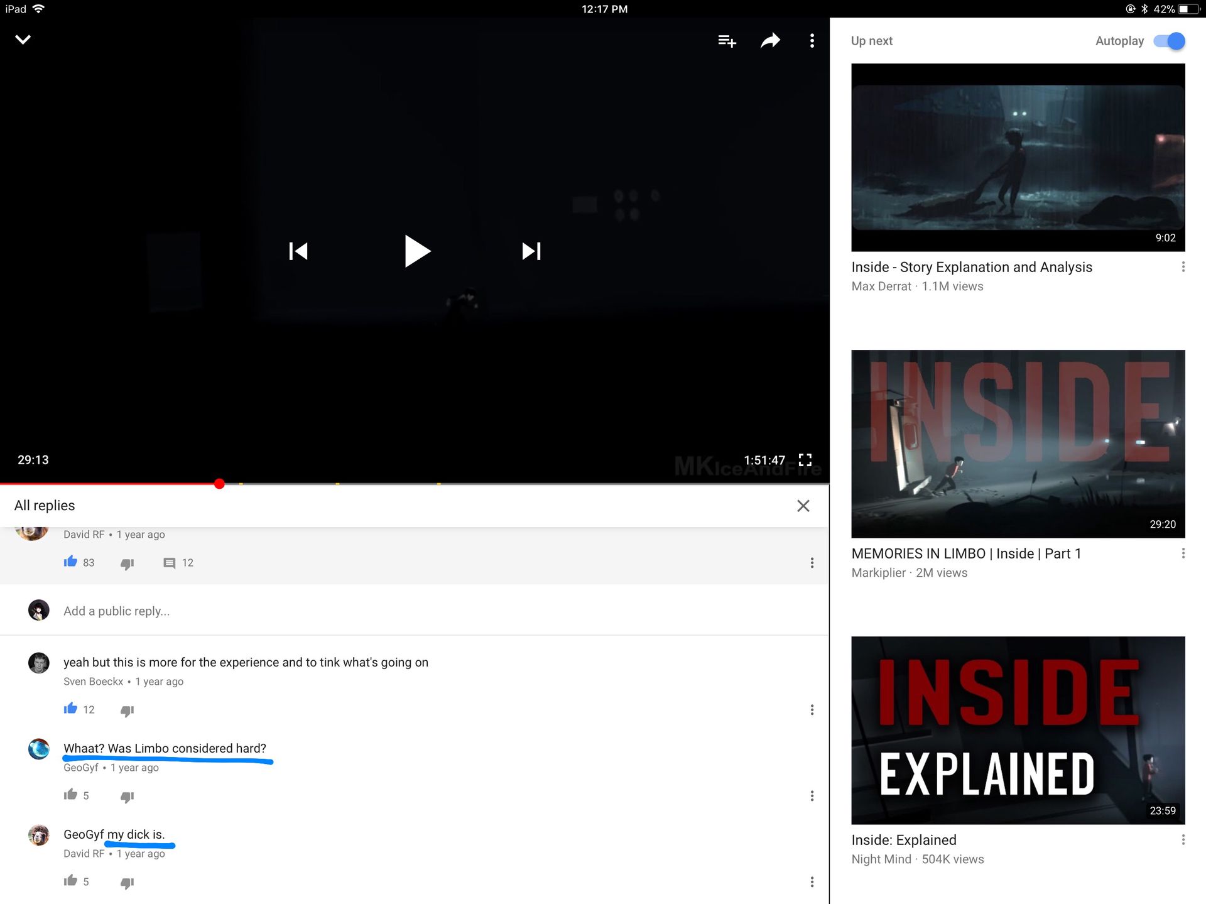Tap the Night Mind channel text
Viewport: 1206px width, 904px height.
click(881, 859)
